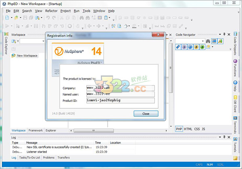Select the JS tab in Code Navigator

pos(203,129)
